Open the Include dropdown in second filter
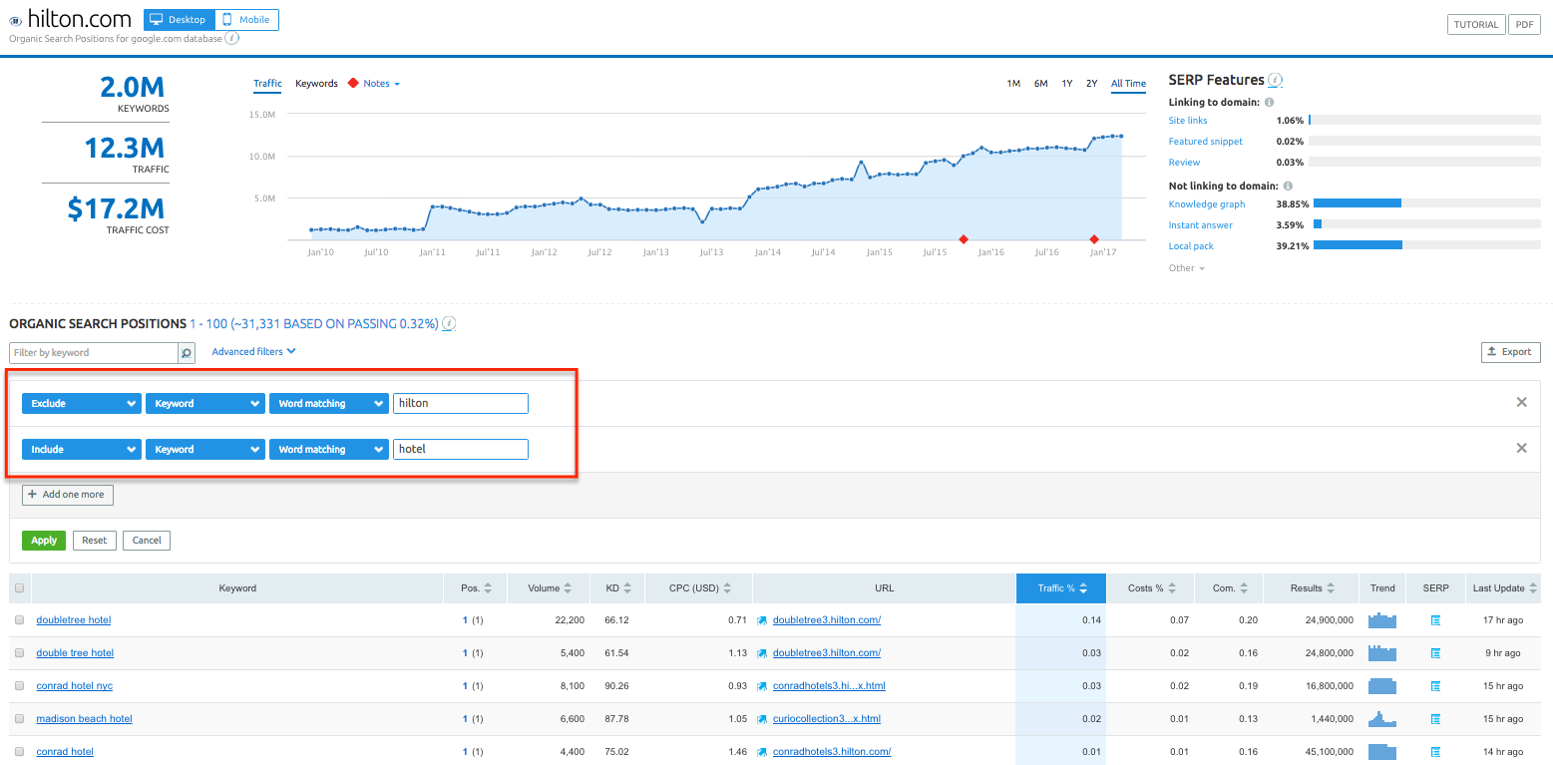Viewport: 1553px width, 765px height. point(82,450)
